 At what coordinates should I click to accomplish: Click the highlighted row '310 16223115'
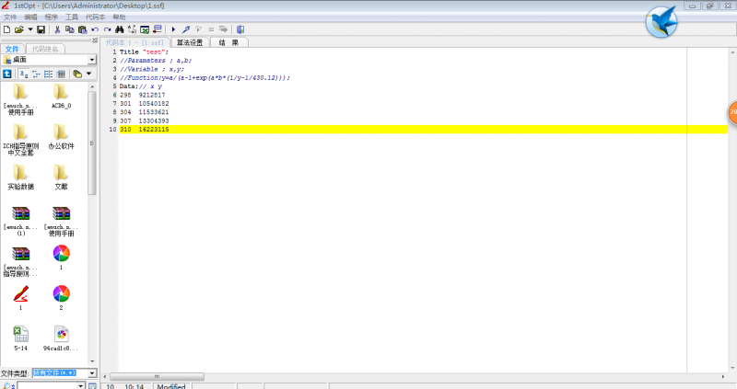[x=424, y=130]
